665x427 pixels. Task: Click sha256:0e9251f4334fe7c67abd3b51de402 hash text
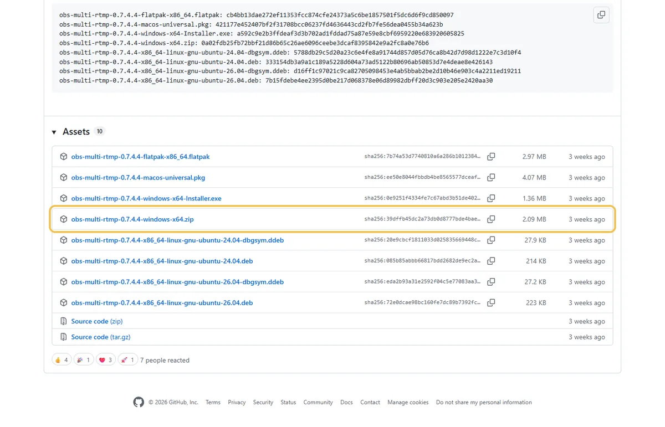[x=422, y=198]
